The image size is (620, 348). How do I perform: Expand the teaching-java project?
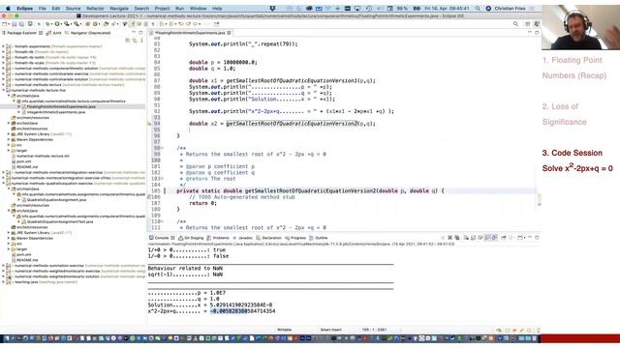click(4, 282)
